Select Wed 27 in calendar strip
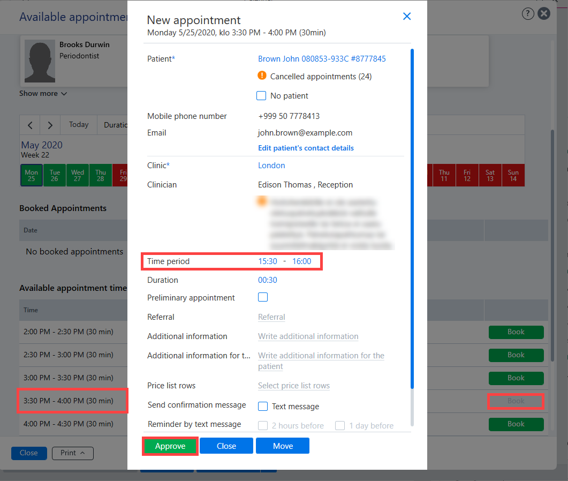Image resolution: width=568 pixels, height=481 pixels. (x=78, y=176)
